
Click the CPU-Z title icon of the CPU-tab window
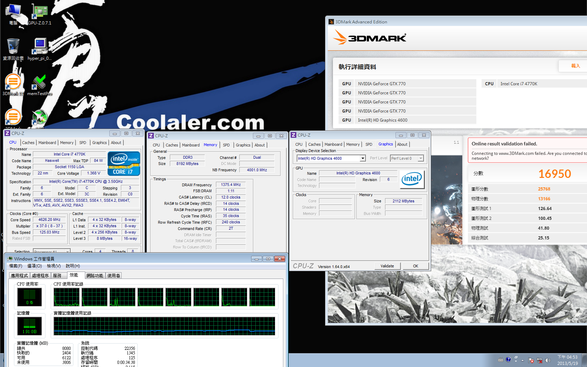(x=7, y=133)
